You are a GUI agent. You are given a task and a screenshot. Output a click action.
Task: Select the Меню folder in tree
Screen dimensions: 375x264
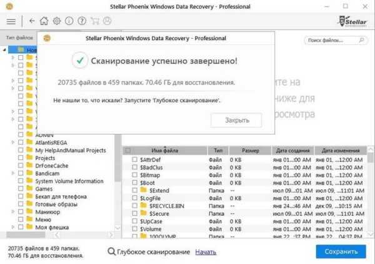pyautogui.click(x=43, y=220)
